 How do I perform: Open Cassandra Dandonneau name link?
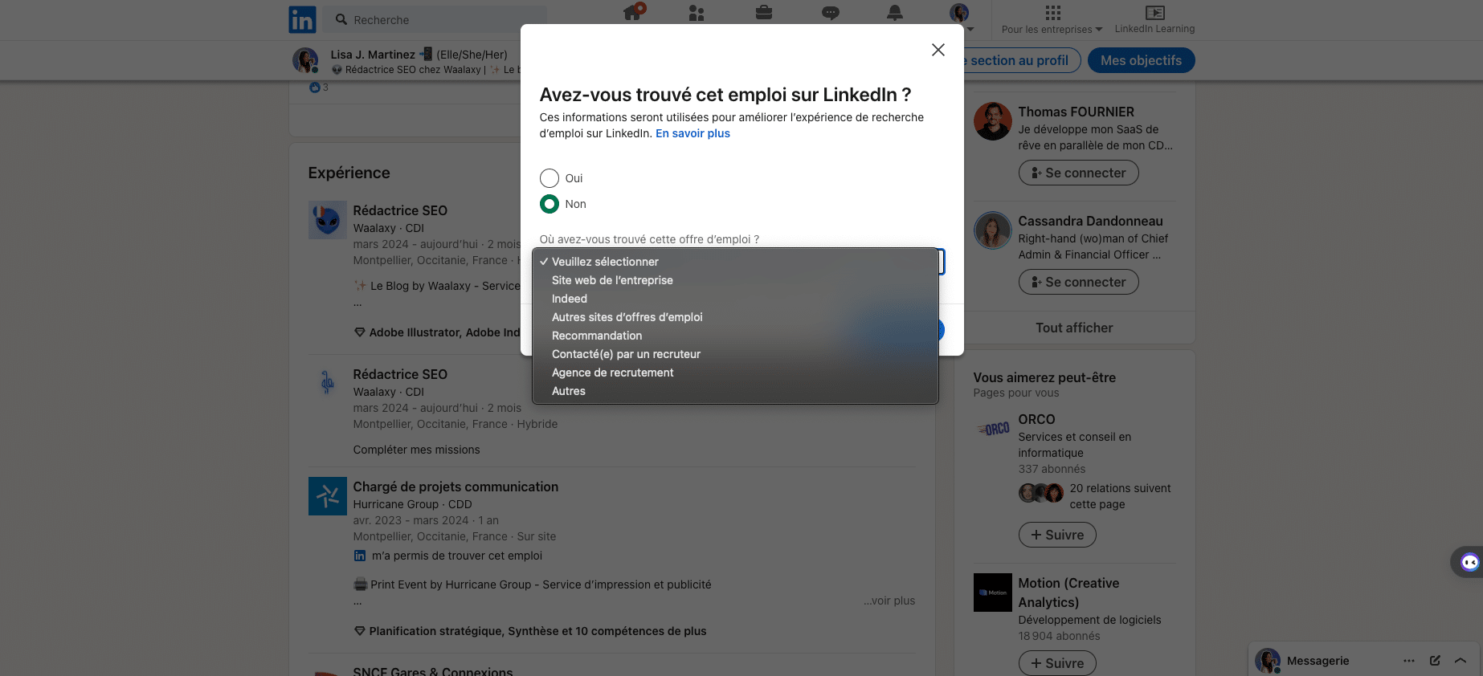click(x=1090, y=221)
